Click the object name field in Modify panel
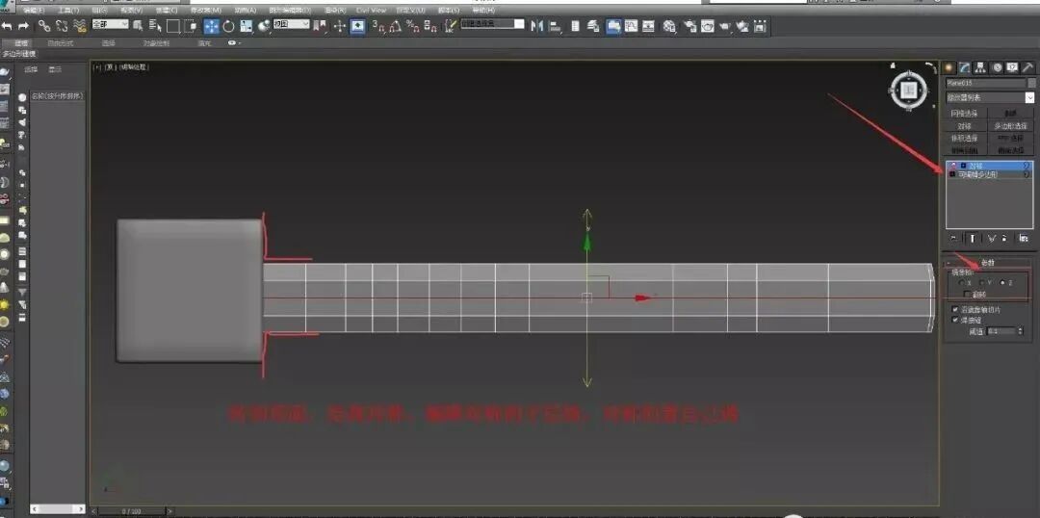The image size is (1040, 518). pos(986,82)
